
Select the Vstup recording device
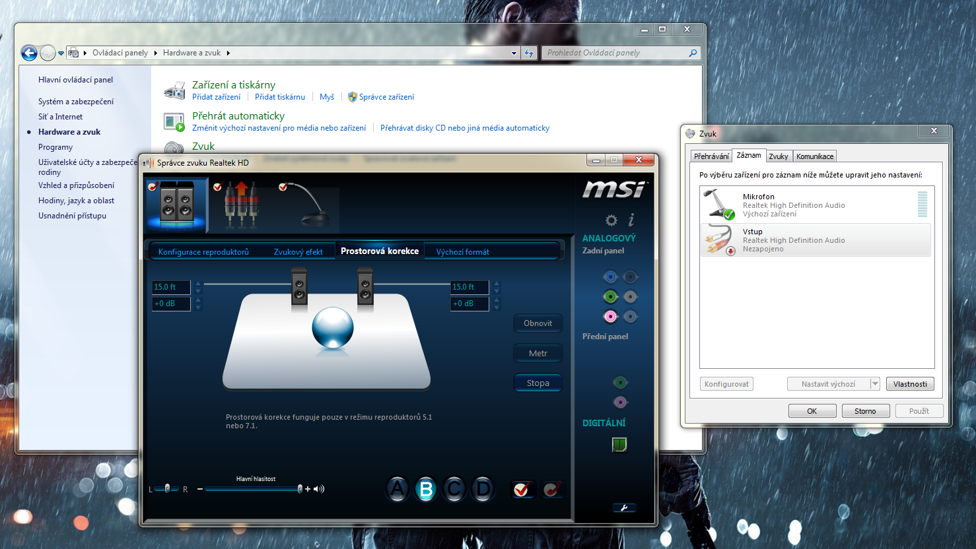coord(816,240)
